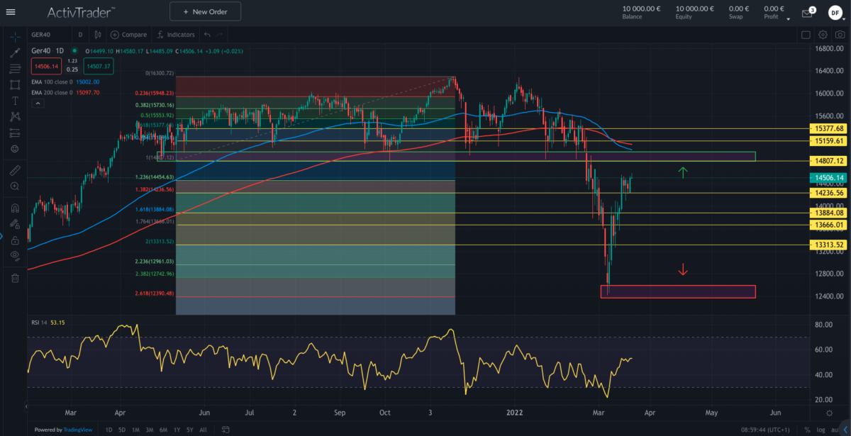Viewport: 851px width, 436px height.
Task: Take a chart snapshot with camera icon
Action: (839, 34)
